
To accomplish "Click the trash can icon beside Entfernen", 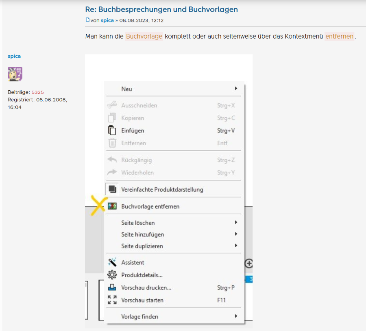I will 112,143.
